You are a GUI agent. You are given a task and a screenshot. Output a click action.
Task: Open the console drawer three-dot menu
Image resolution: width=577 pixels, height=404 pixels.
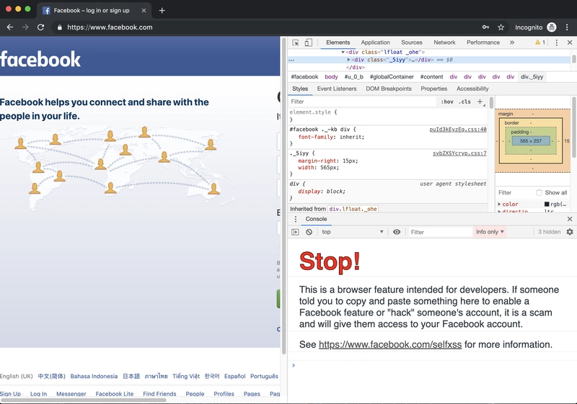[x=295, y=219]
